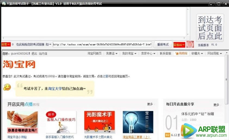The width and height of the screenshot is (229, 140).
Task: Click the 这里 link to return home
Action: pos(105,76)
